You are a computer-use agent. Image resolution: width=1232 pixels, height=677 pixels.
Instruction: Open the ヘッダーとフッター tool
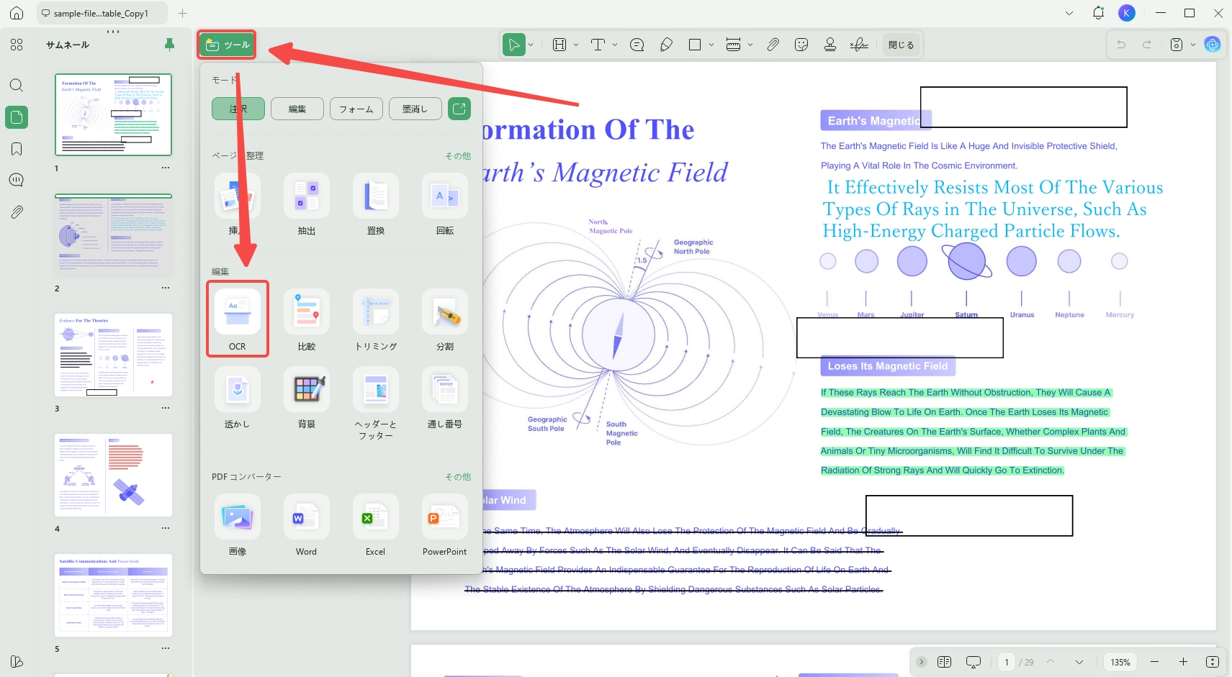tap(376, 403)
